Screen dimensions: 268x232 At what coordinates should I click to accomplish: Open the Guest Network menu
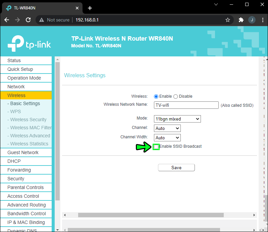pyautogui.click(x=26, y=152)
